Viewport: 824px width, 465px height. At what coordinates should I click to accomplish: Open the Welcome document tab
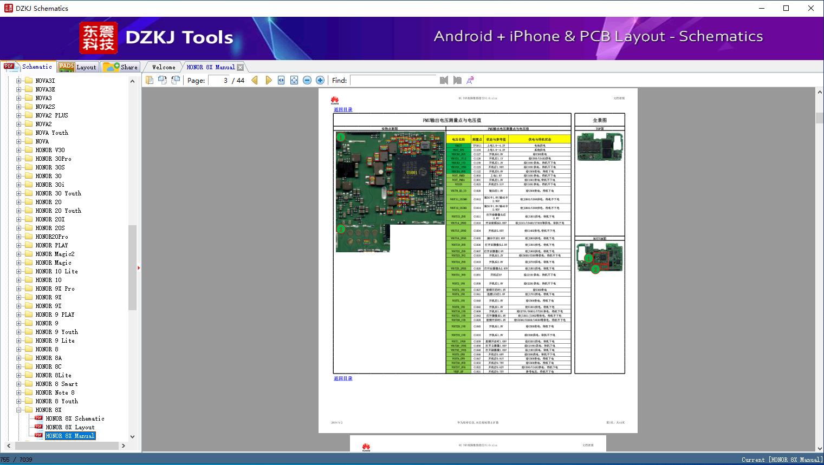[x=163, y=67]
